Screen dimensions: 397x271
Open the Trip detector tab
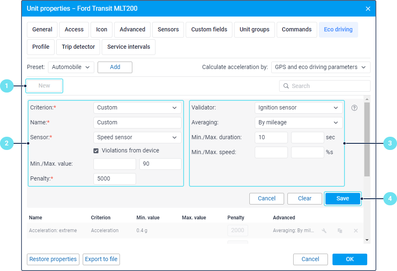pyautogui.click(x=78, y=47)
